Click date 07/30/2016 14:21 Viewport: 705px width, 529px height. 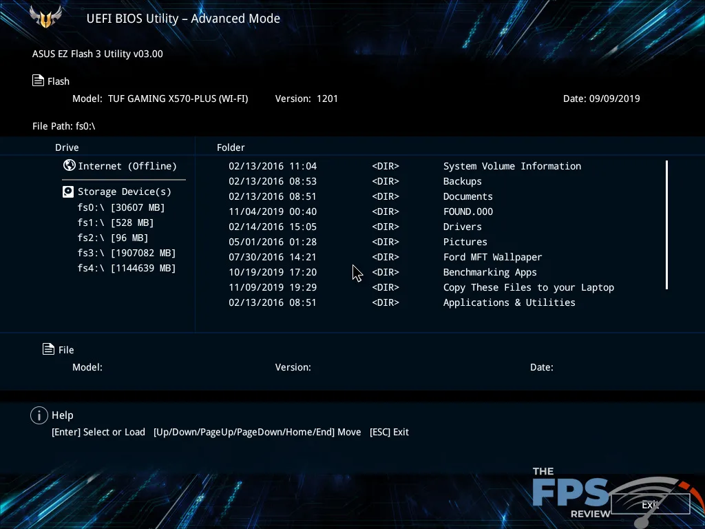(273, 257)
